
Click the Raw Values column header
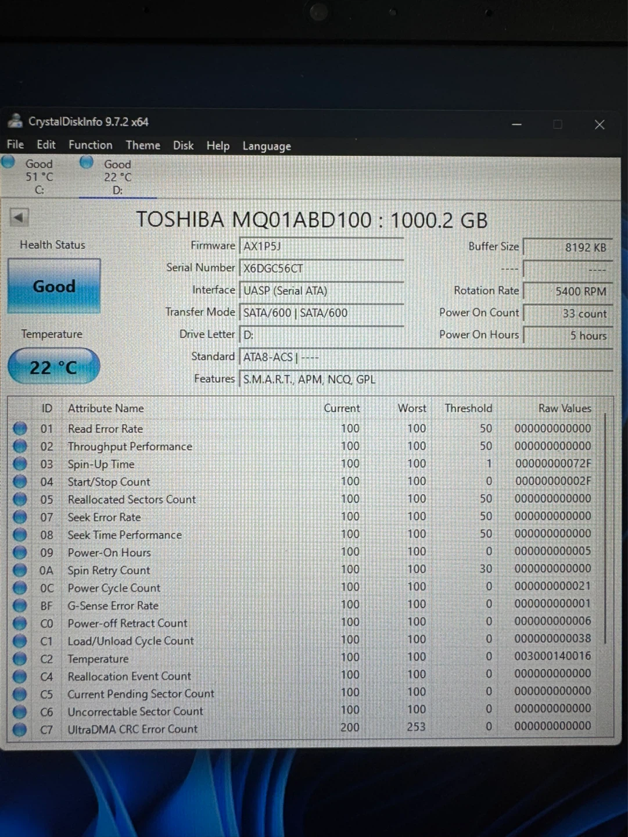pyautogui.click(x=565, y=408)
